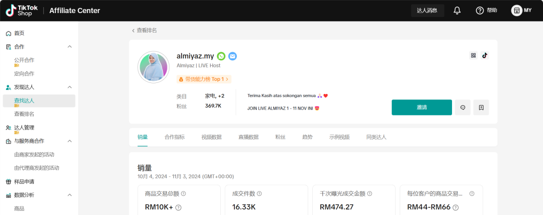This screenshot has width=543, height=215.
Task: Click the home icon beside 首页
Action: pos(9,33)
